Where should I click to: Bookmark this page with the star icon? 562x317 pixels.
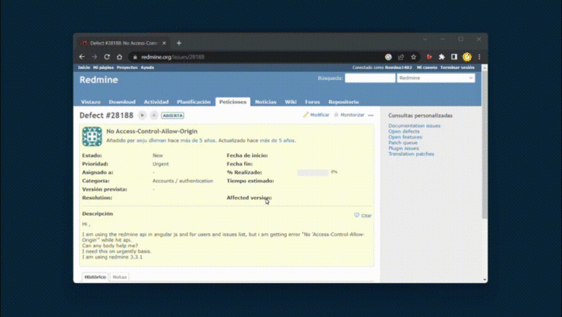pyautogui.click(x=413, y=57)
